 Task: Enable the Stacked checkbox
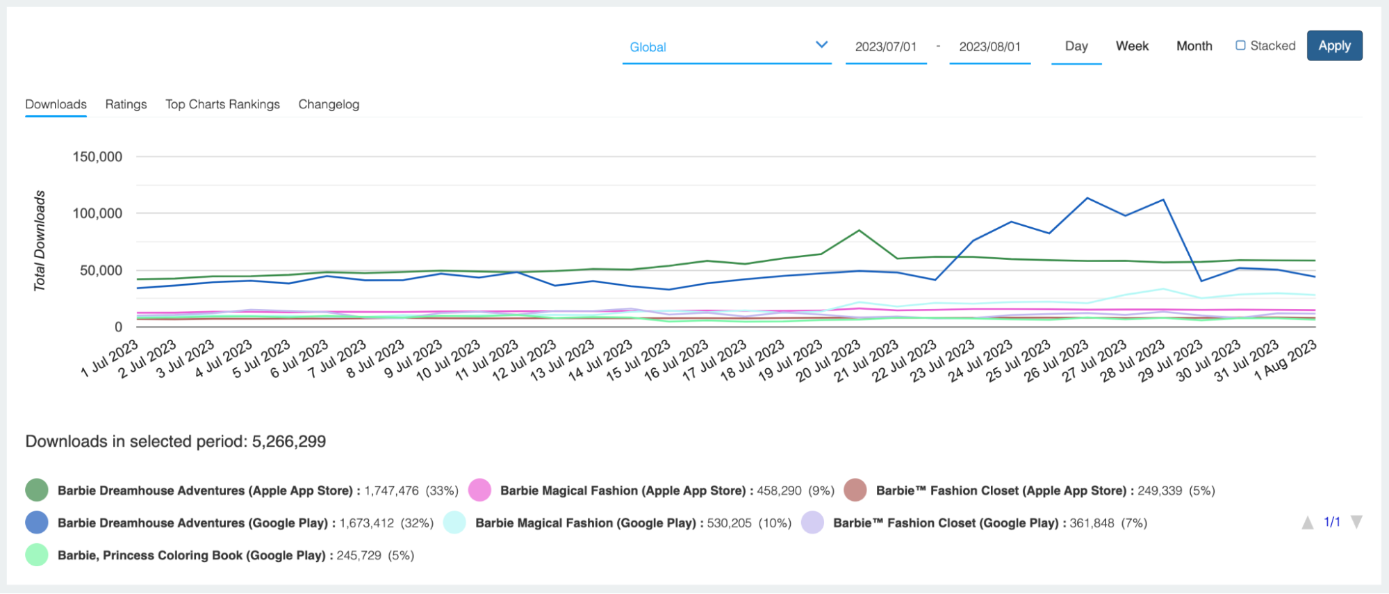click(x=1240, y=45)
